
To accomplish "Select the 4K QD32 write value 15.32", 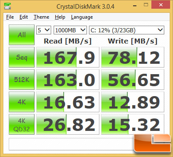I will tap(133, 124).
